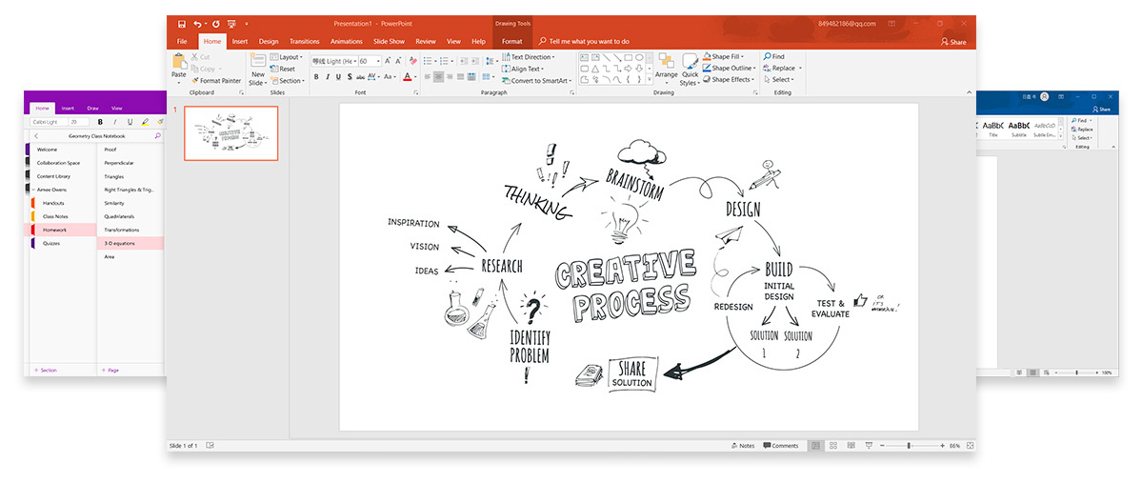The height and width of the screenshot is (483, 1142).
Task: Open the Transitions ribbon tab
Action: 304,42
